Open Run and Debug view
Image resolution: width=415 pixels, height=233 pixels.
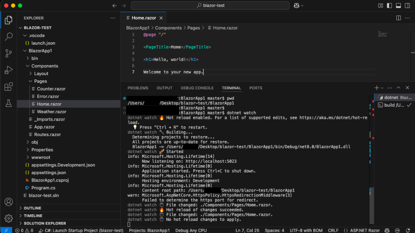tap(9, 70)
